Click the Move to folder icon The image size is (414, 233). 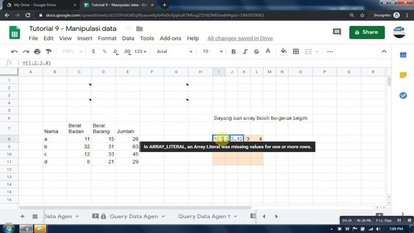[x=140, y=28]
